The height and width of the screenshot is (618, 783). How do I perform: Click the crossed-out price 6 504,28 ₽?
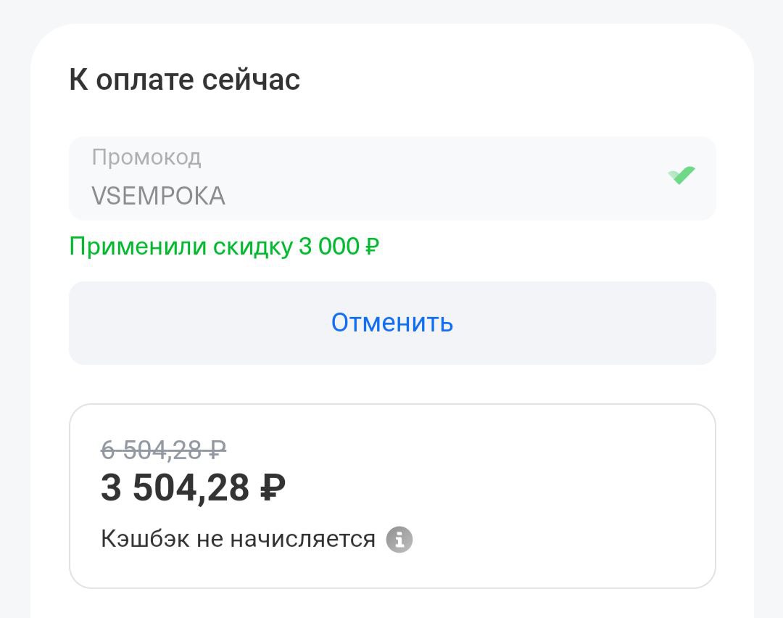163,450
